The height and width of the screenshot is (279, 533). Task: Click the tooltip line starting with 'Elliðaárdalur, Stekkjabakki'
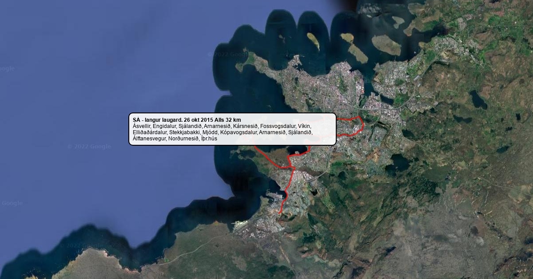point(223,132)
